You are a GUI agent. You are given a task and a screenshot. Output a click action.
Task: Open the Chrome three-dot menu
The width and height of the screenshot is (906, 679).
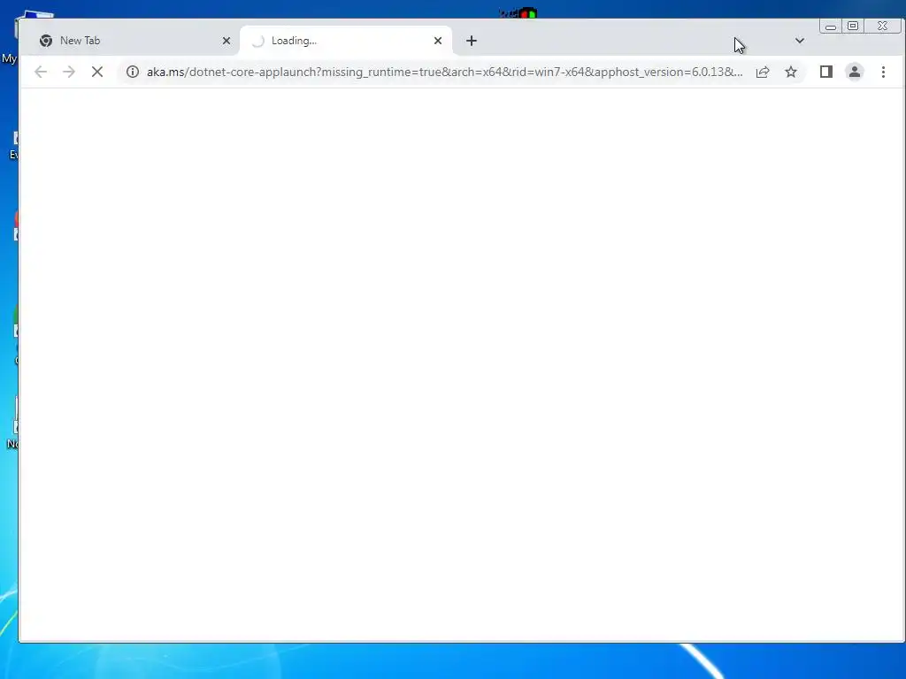883,72
